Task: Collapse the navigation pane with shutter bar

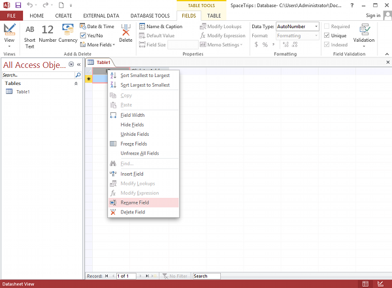Action: point(79,64)
